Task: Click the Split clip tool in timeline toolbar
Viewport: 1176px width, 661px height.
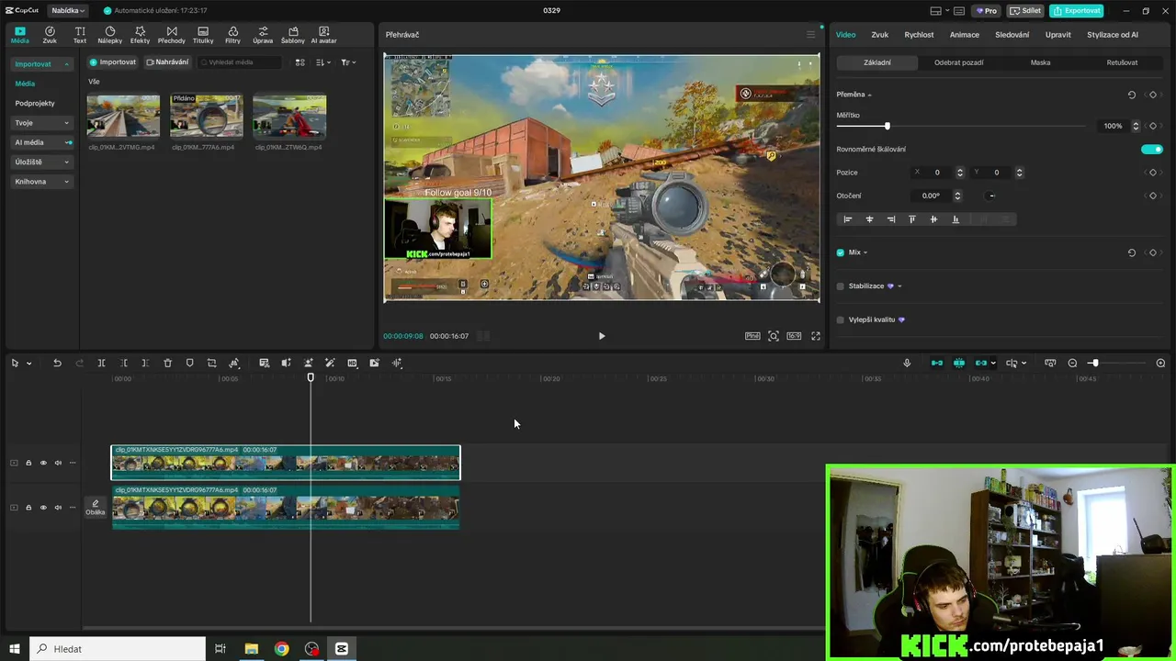Action: [101, 364]
